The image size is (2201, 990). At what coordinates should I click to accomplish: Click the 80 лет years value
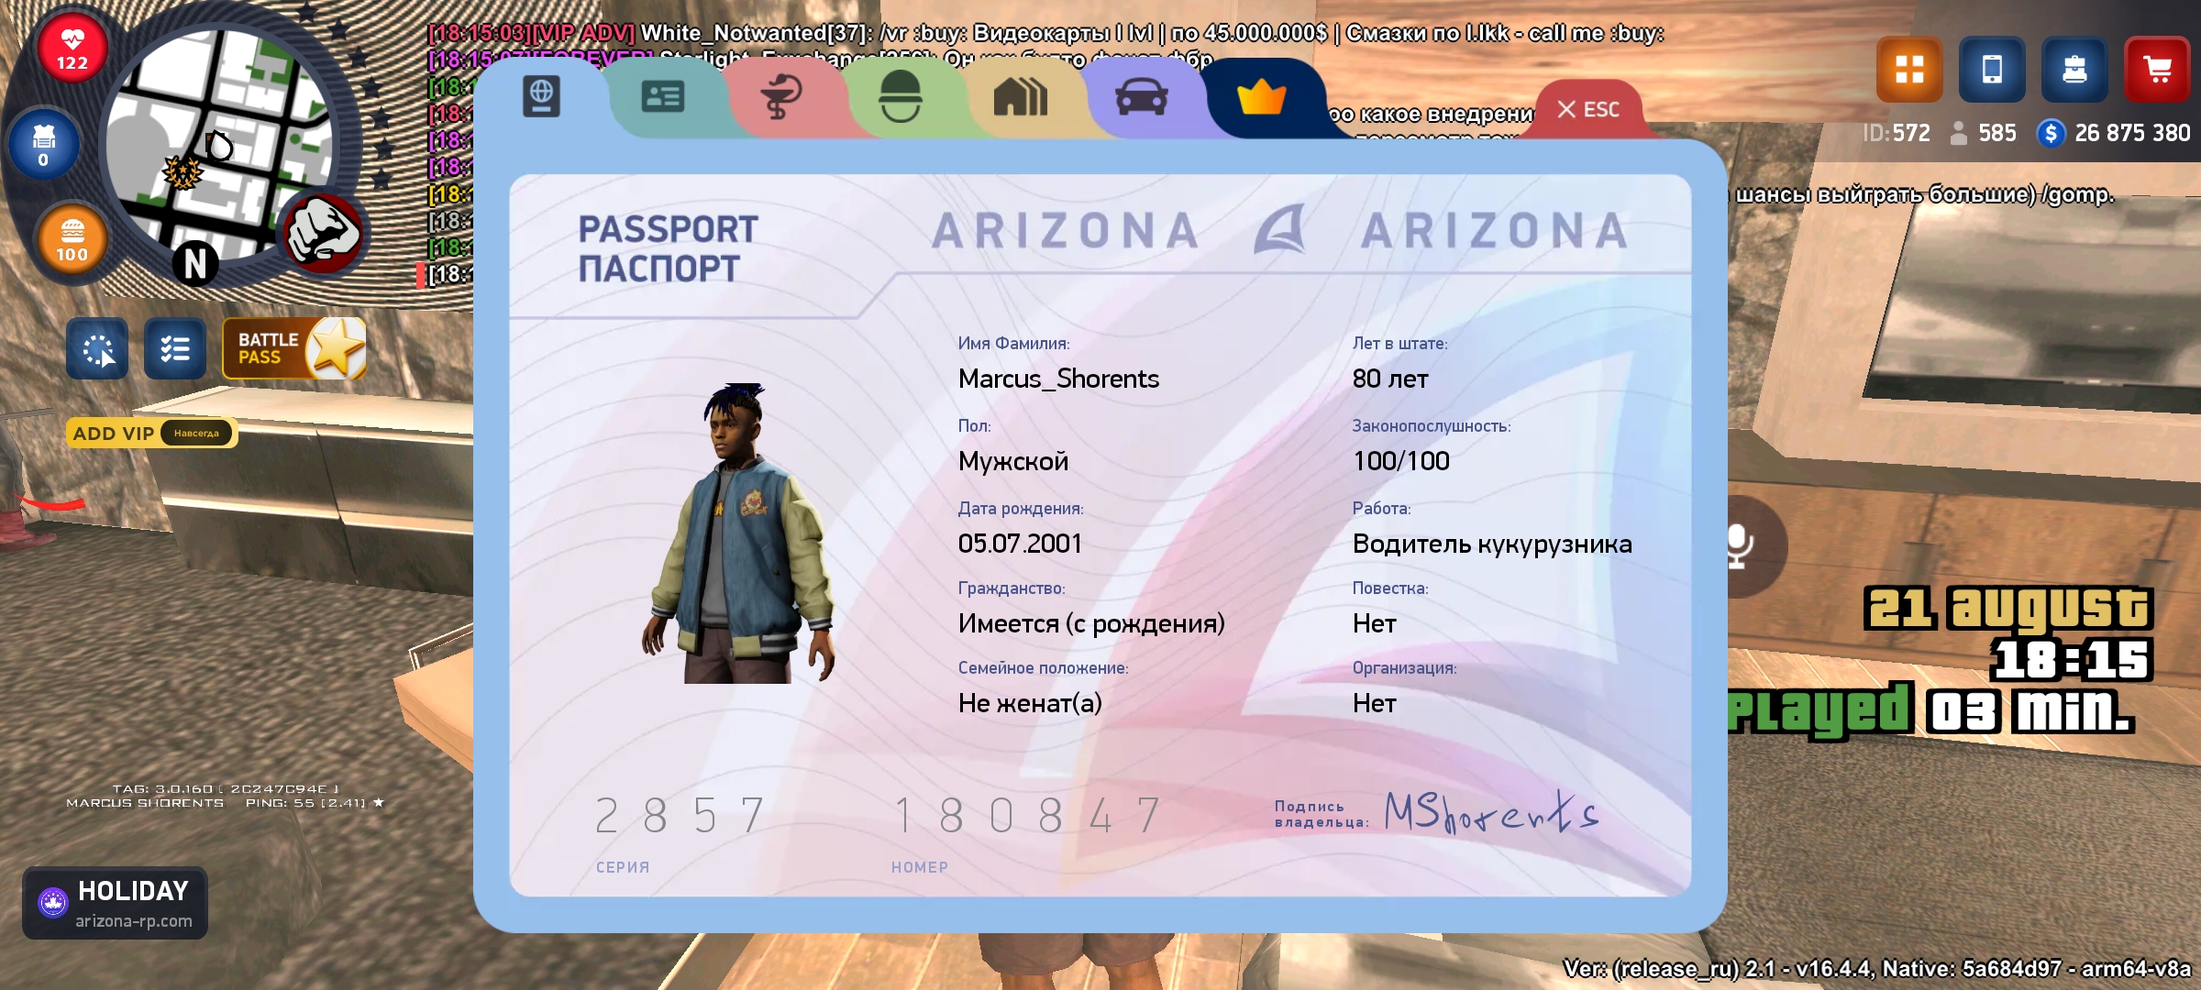click(x=1390, y=379)
